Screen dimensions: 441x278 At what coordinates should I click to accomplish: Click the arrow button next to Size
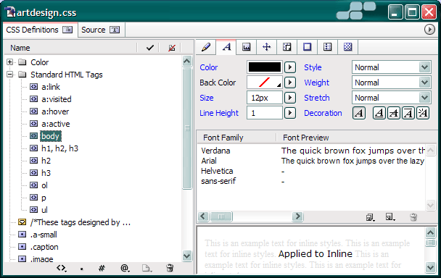[290, 98]
